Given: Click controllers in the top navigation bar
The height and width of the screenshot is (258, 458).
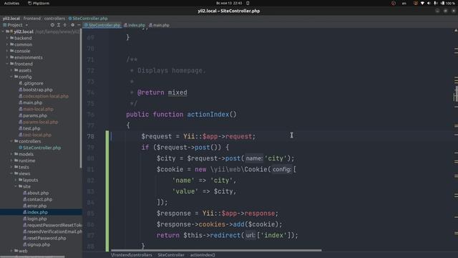Looking at the screenshot, I should (54, 19).
